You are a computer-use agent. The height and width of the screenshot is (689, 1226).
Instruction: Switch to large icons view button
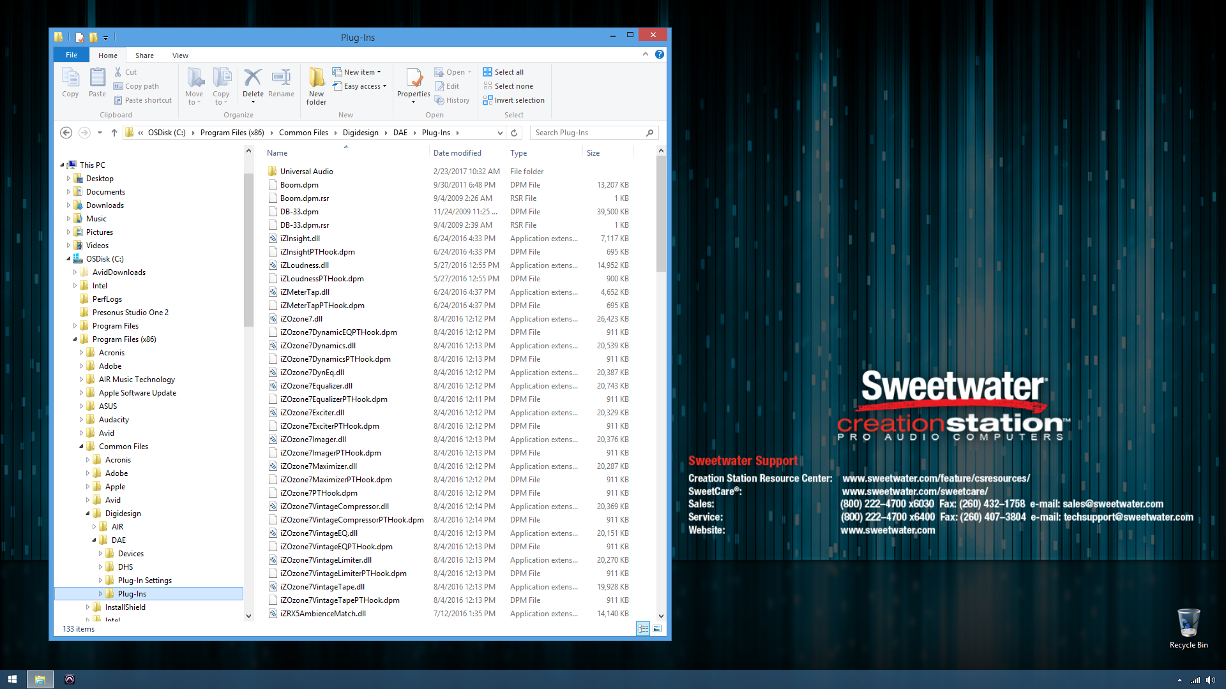(657, 629)
